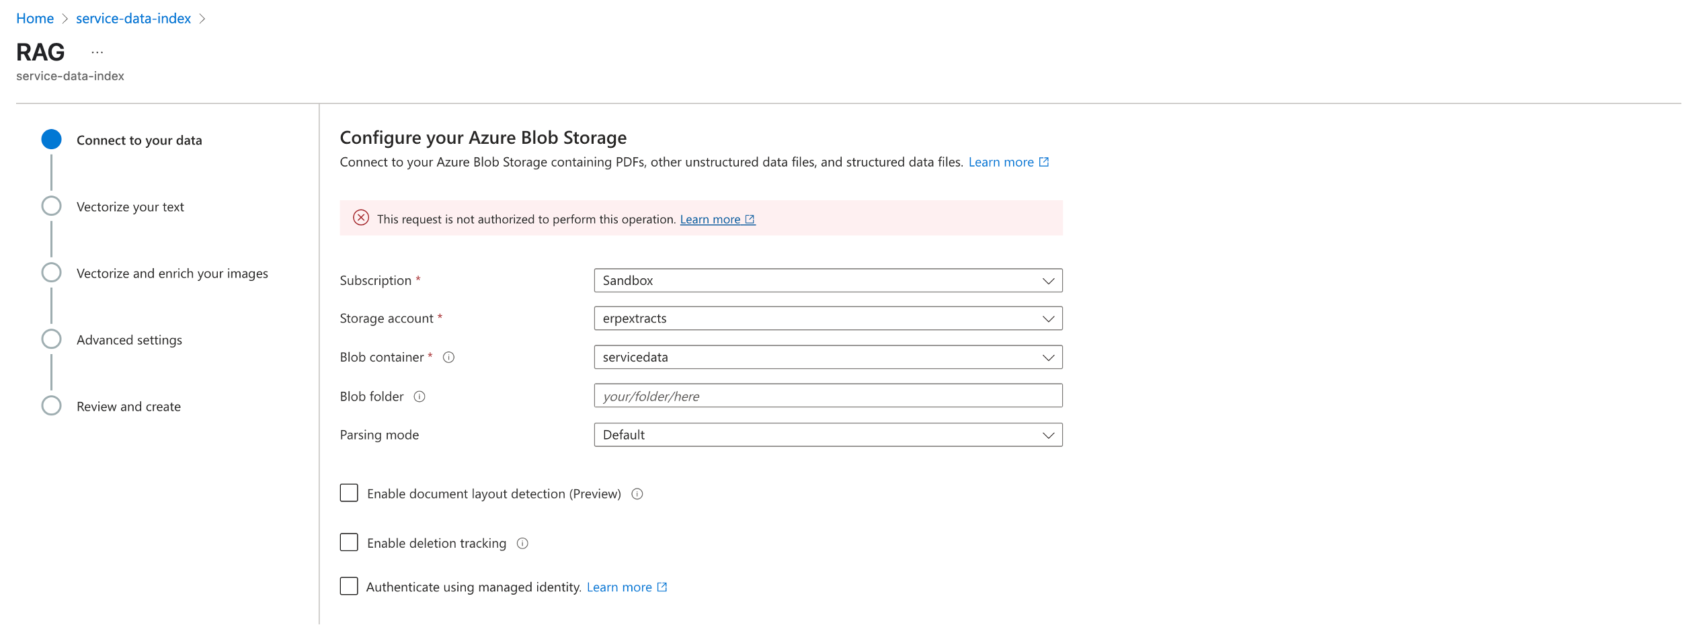Click the error icon in authorization warning banner

(362, 218)
